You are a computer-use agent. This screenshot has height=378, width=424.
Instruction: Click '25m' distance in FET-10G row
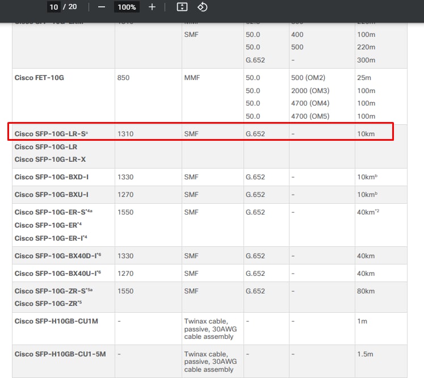364,78
